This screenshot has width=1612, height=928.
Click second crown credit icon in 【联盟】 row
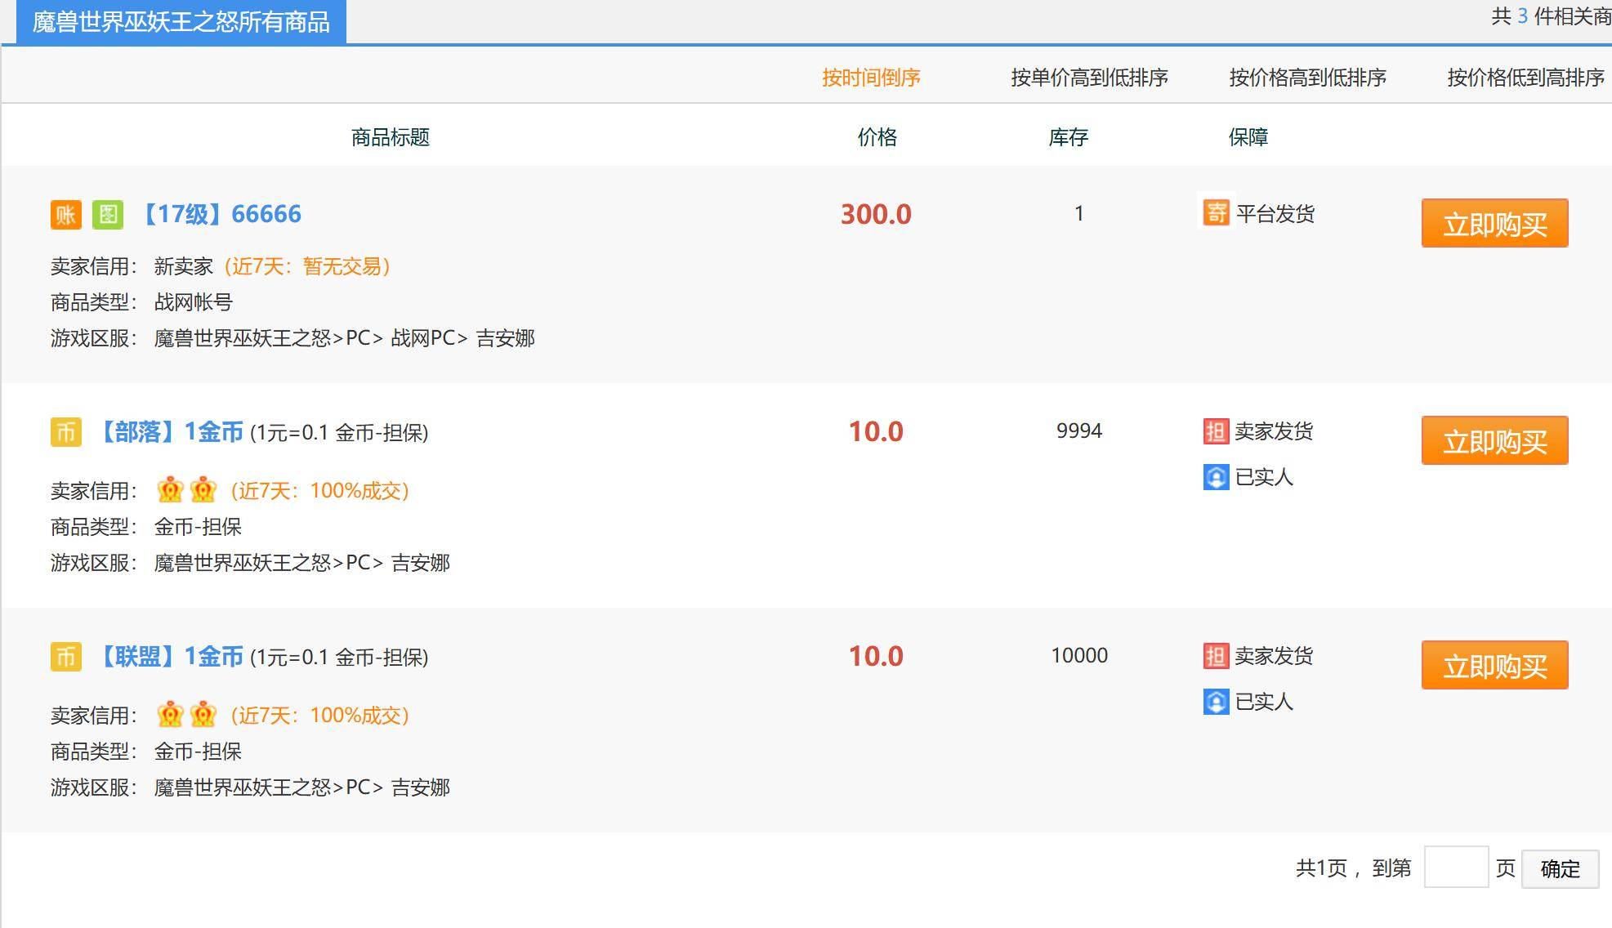[203, 715]
